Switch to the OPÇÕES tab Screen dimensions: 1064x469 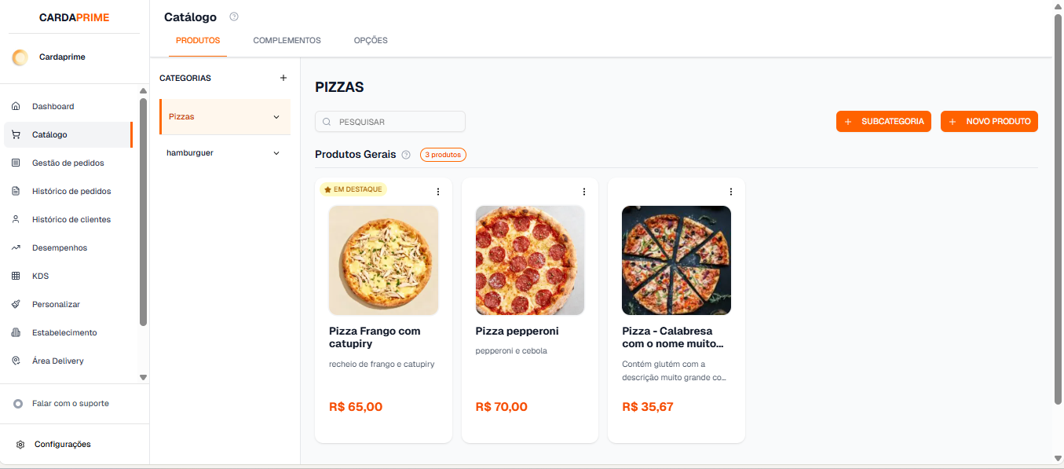click(x=370, y=40)
